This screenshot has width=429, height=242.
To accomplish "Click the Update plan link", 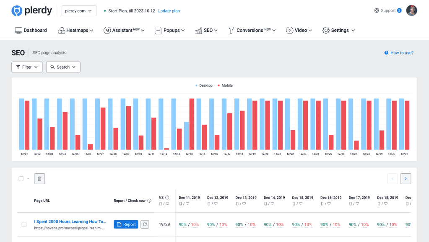I will (169, 11).
